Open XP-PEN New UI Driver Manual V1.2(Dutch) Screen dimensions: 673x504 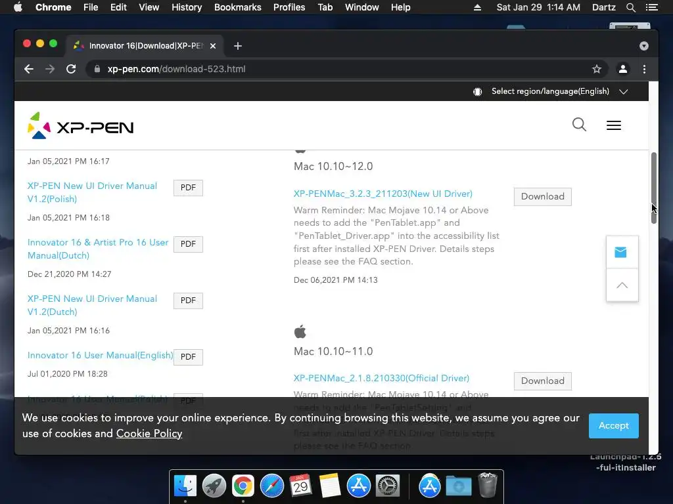[x=92, y=305]
